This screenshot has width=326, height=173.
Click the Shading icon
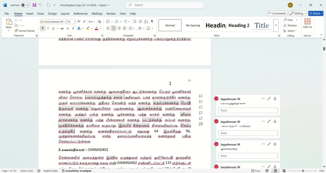140,28
